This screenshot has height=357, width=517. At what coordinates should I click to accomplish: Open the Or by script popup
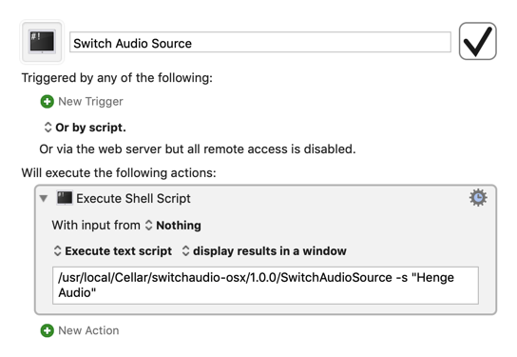[86, 128]
